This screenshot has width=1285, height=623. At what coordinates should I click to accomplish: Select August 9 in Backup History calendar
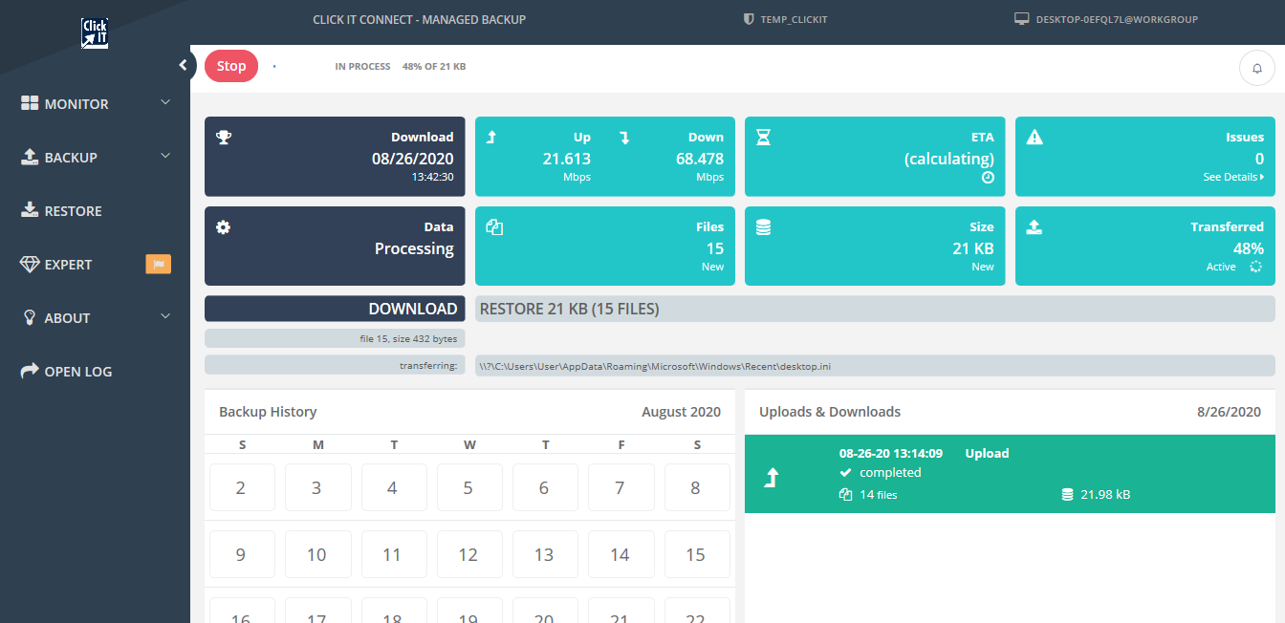click(x=241, y=554)
